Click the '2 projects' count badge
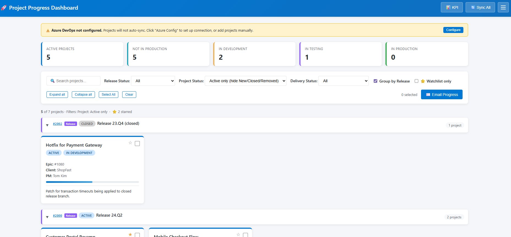The height and width of the screenshot is (237, 511). pyautogui.click(x=454, y=217)
